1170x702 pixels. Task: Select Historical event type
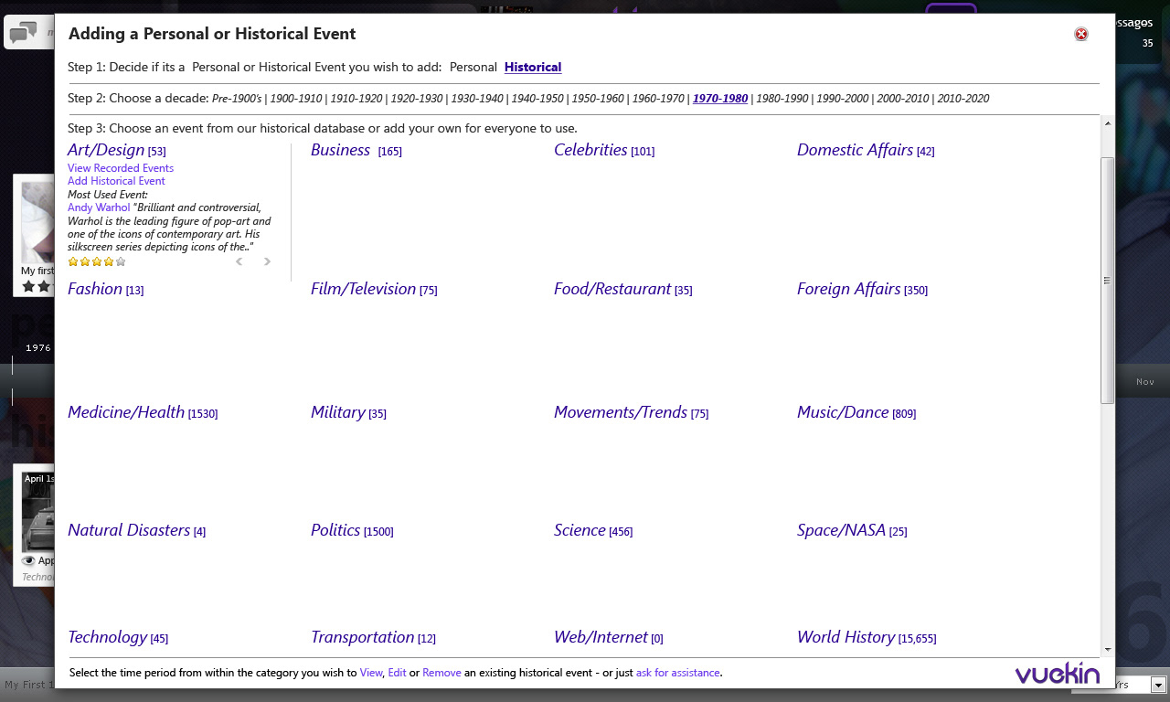(x=533, y=67)
